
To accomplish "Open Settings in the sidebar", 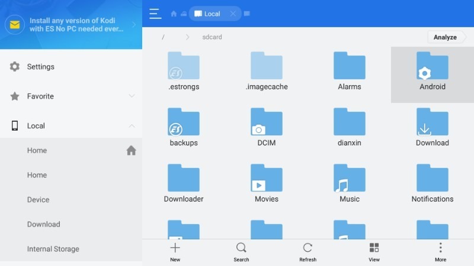I will tap(71, 67).
